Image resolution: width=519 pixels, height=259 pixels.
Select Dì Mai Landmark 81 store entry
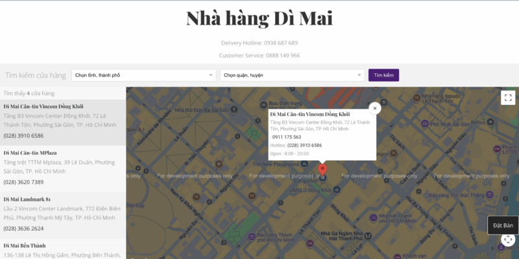coord(63,215)
